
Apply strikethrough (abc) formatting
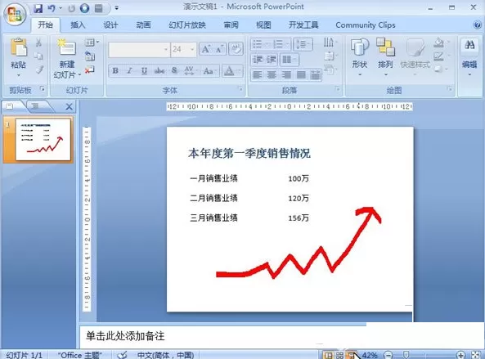tap(159, 71)
